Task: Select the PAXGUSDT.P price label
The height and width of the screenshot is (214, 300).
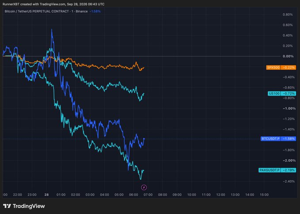Action: (270, 170)
